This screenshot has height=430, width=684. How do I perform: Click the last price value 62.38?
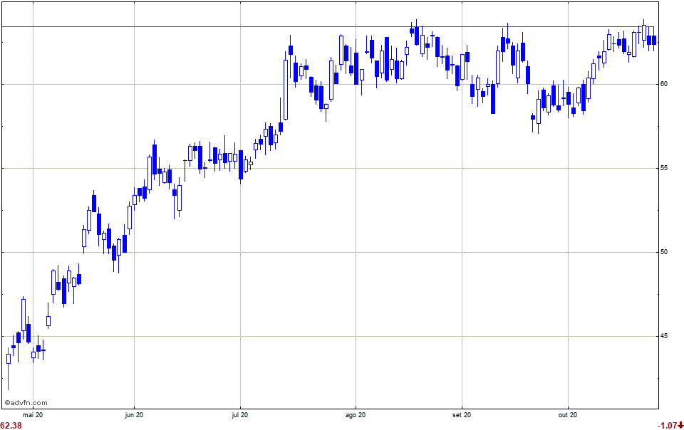[x=11, y=426]
